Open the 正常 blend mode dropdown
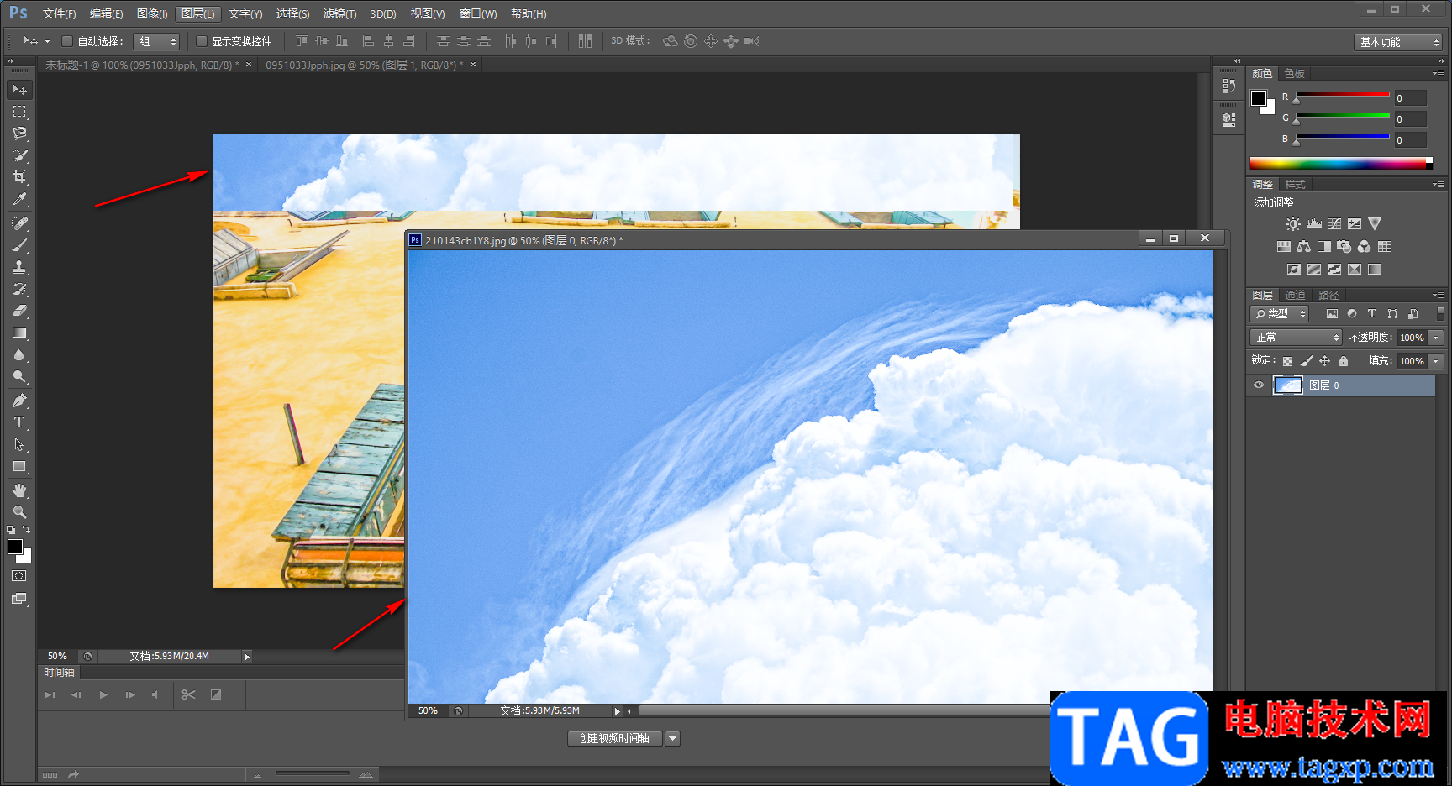1452x786 pixels. tap(1296, 338)
